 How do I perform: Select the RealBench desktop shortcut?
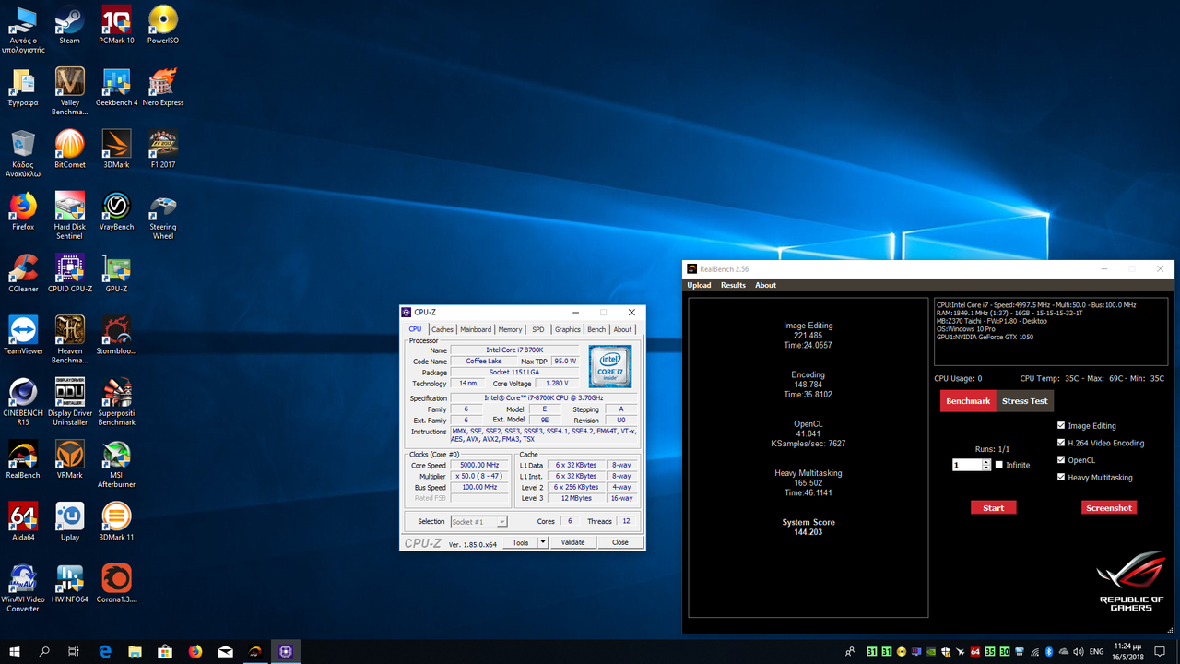click(23, 459)
